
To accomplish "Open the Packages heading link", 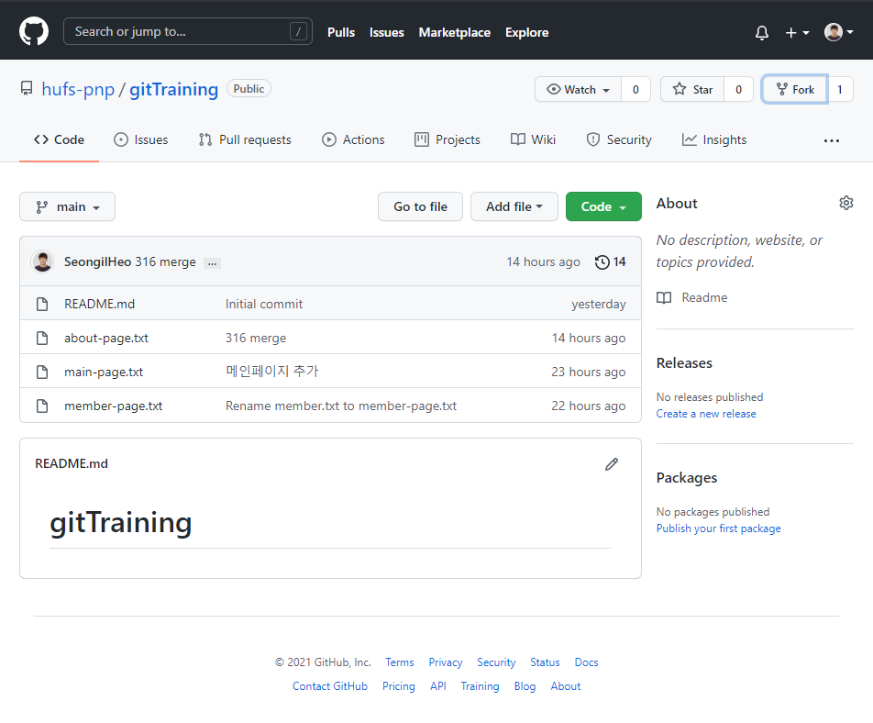I will [x=687, y=478].
